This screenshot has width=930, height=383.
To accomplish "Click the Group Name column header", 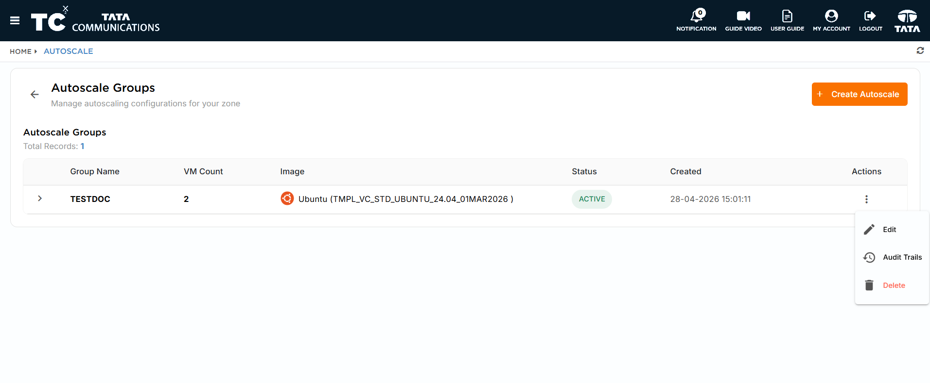I will [95, 171].
